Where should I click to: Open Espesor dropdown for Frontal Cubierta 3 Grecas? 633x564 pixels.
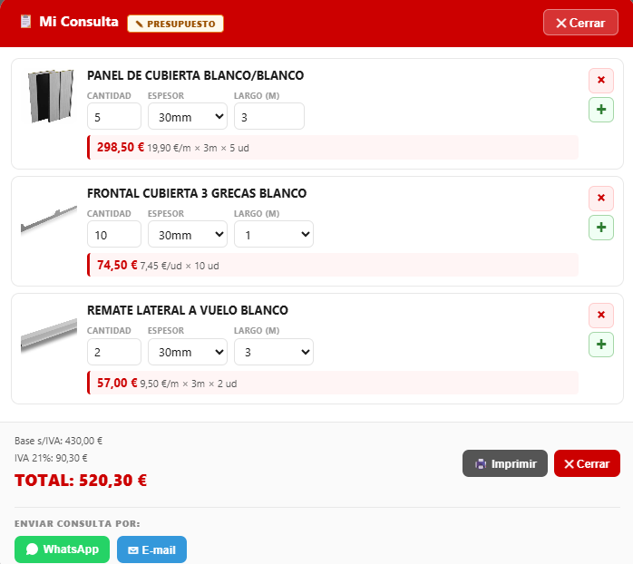[x=188, y=234]
